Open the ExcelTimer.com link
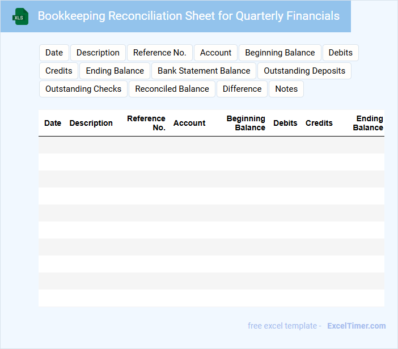This screenshot has width=398, height=349. [x=356, y=326]
